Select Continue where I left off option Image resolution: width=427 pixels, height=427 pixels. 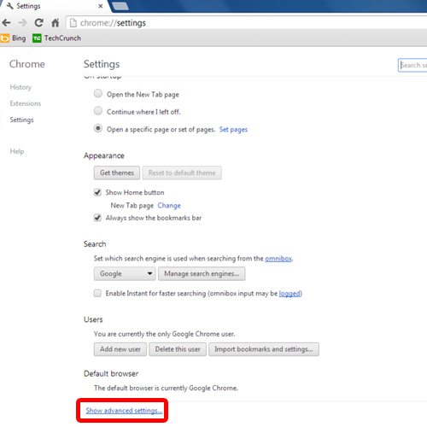[x=98, y=111]
